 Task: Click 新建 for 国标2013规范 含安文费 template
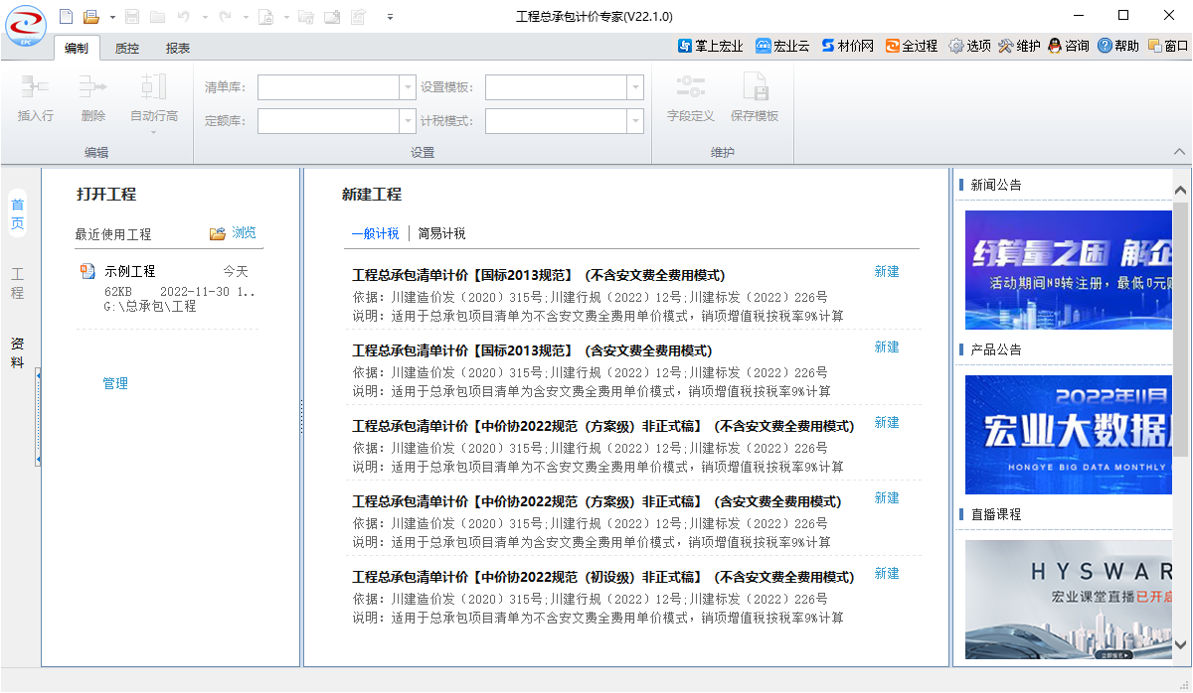pos(886,346)
